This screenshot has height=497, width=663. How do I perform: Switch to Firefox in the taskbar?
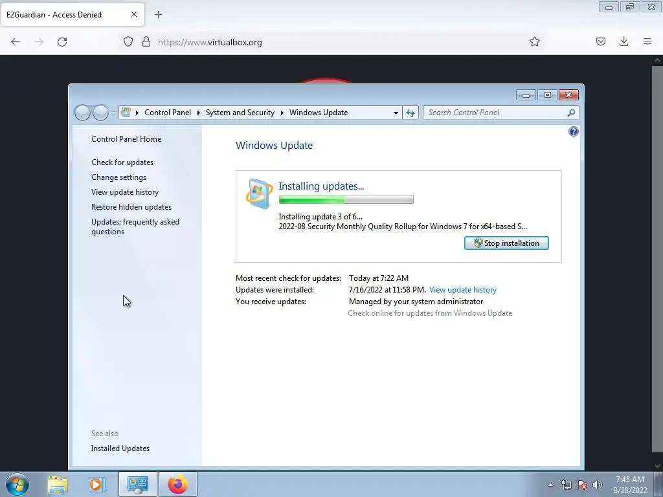coord(178,484)
